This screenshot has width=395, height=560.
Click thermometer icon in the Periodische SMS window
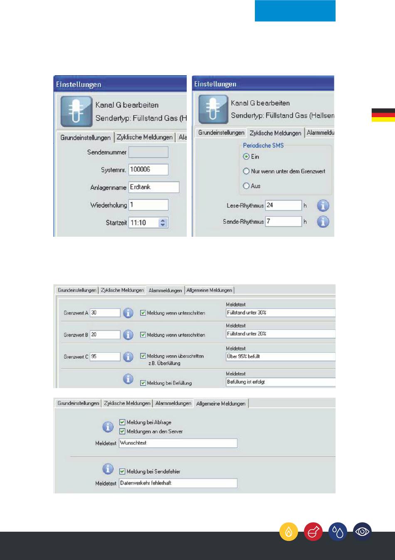(x=213, y=109)
